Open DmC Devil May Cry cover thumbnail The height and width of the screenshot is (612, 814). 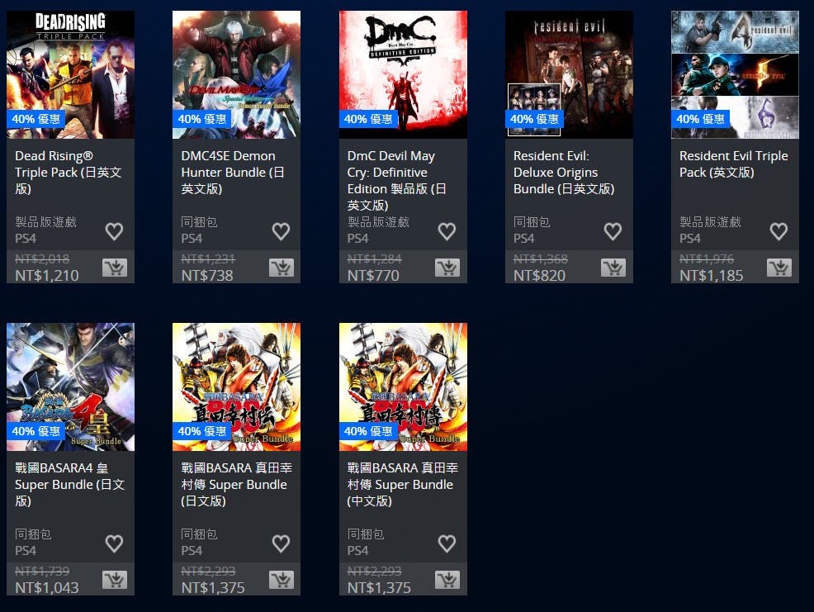(x=403, y=75)
